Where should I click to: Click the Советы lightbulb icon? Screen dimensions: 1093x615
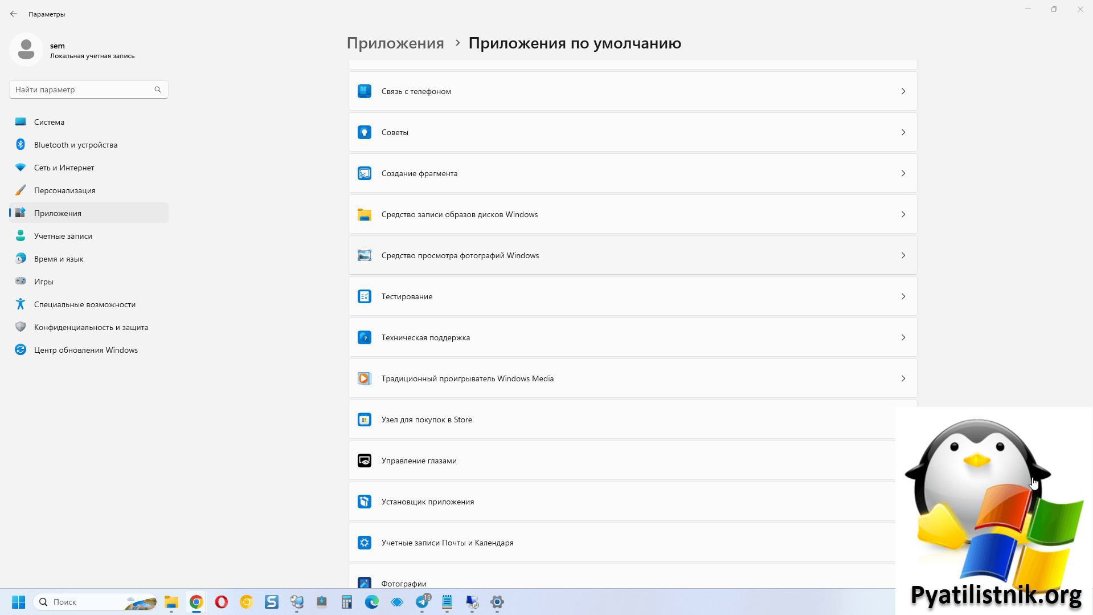[x=365, y=132]
